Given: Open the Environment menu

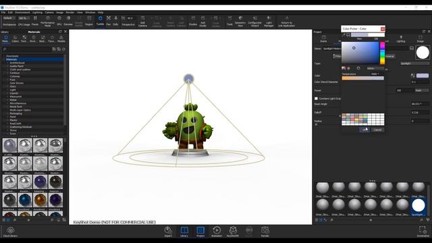Looking at the screenshot, I should [22, 12].
